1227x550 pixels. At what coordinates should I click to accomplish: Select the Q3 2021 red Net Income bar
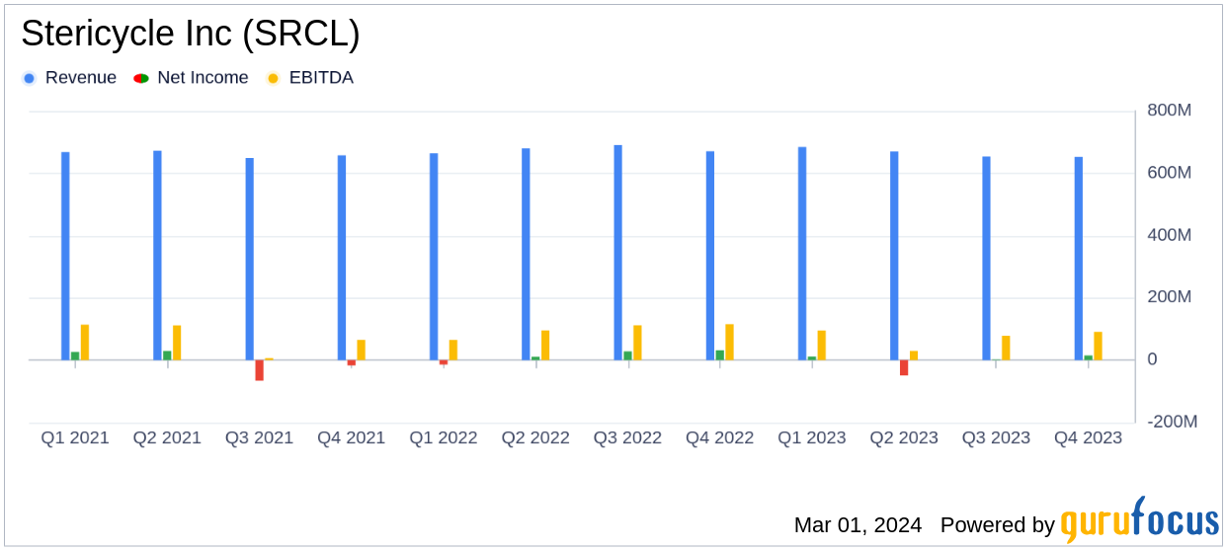[260, 370]
